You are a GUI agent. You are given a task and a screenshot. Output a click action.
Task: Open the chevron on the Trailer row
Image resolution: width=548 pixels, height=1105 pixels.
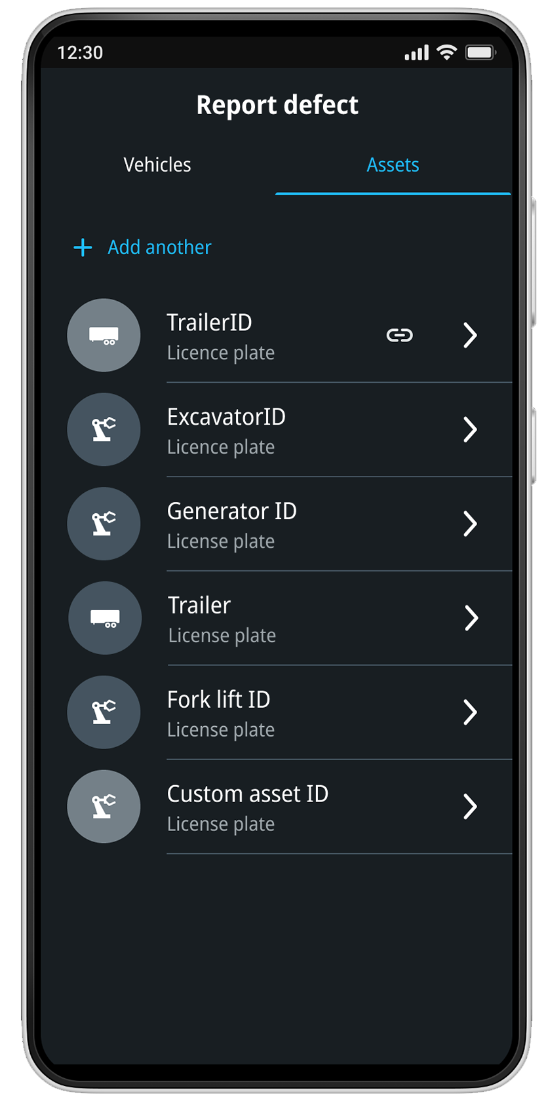471,618
